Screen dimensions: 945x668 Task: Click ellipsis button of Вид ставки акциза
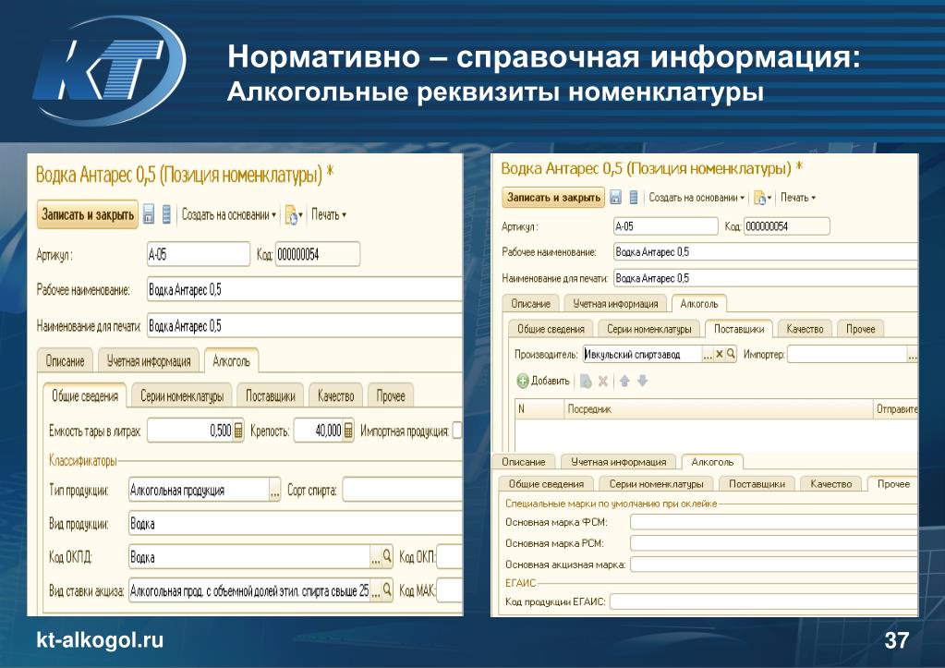(375, 590)
